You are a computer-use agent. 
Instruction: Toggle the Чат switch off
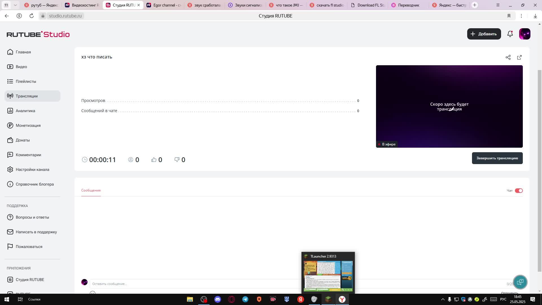[x=519, y=191]
